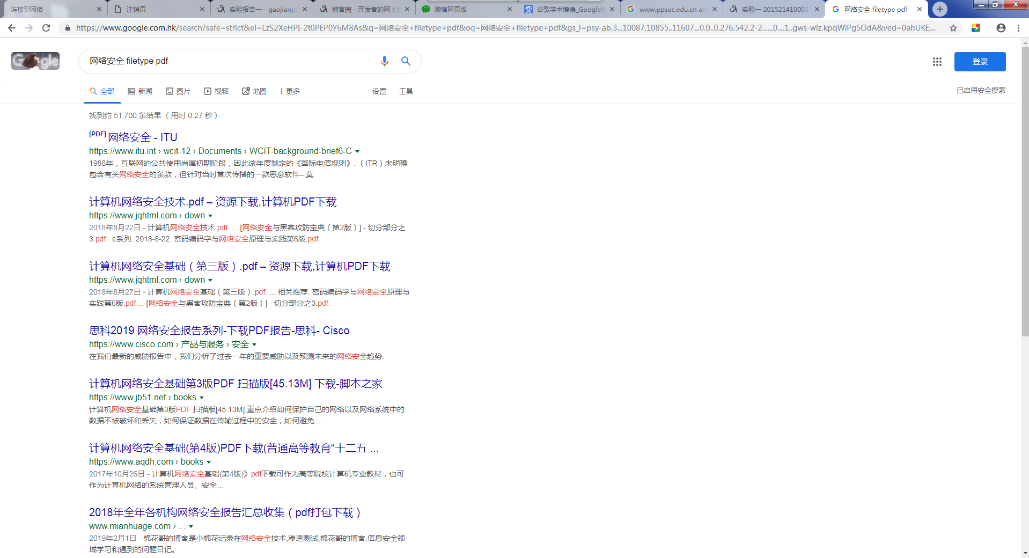
Task: Open Chrome's three-dot menu
Action: [x=1018, y=28]
